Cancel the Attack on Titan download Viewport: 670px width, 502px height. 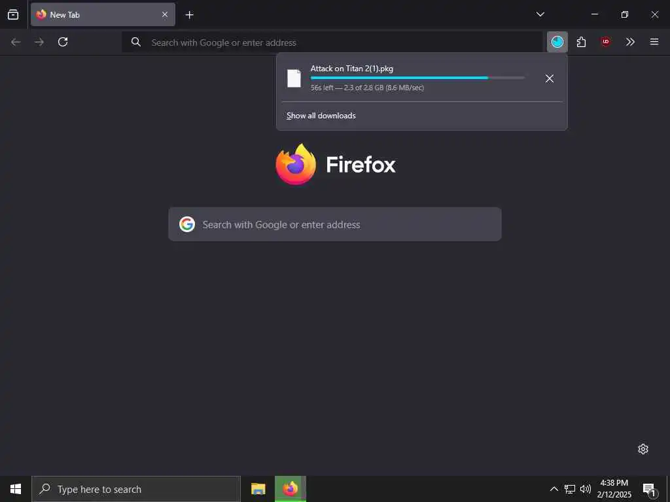(x=550, y=78)
